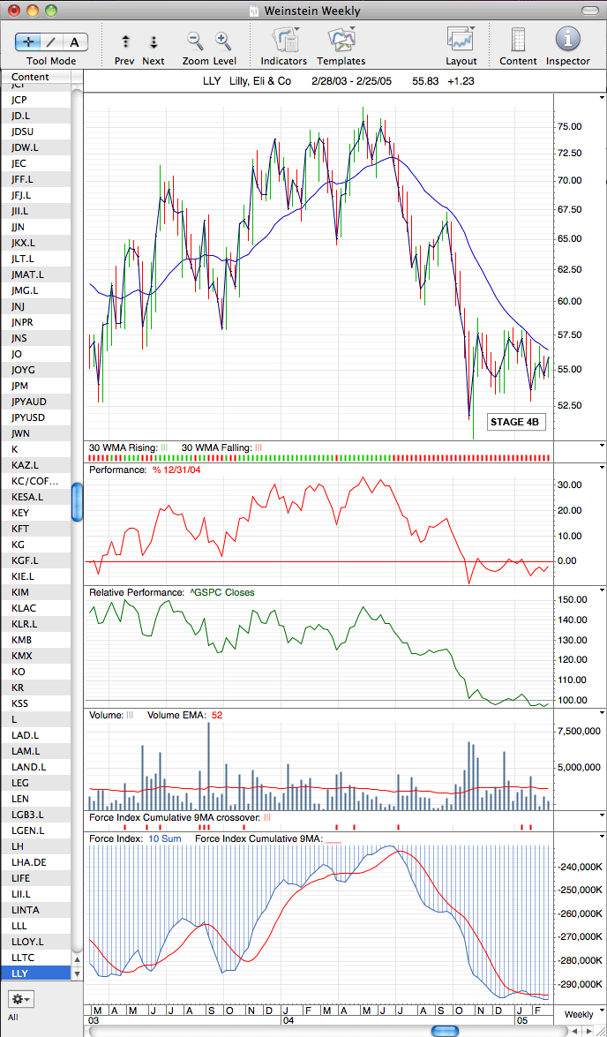The width and height of the screenshot is (607, 1037).
Task: Open Relative Performance pane disclosure triangle
Action: pos(601,590)
